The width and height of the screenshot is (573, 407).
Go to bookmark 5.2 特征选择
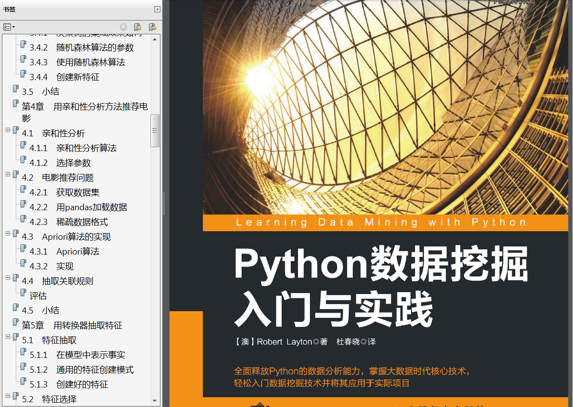(x=49, y=399)
